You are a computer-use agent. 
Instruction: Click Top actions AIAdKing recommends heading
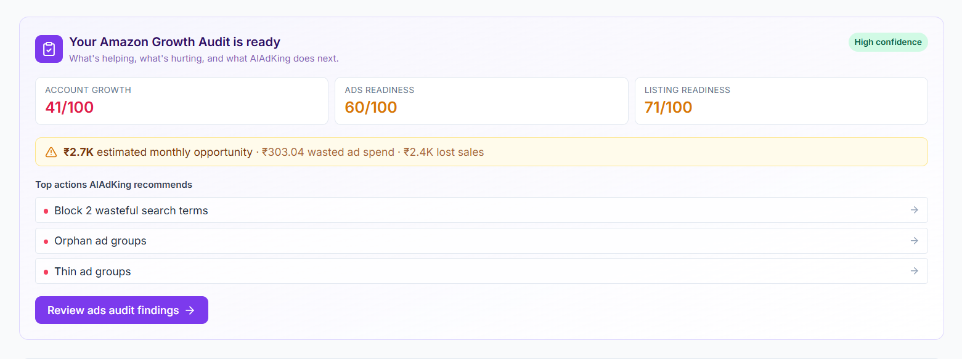113,185
